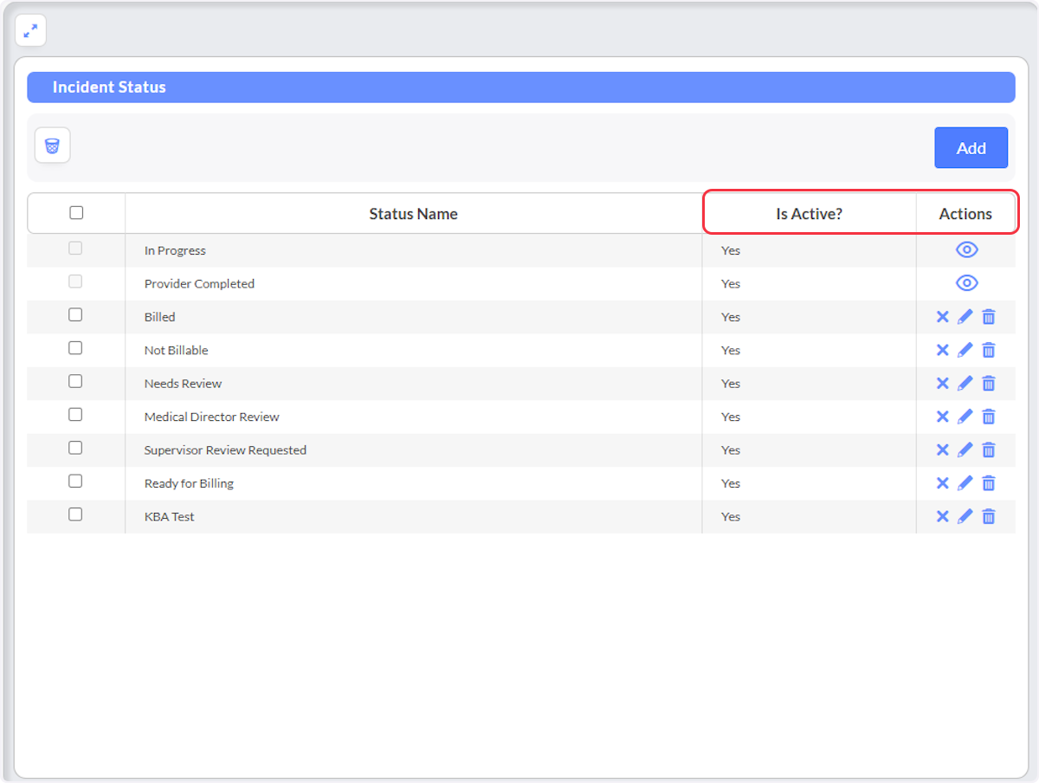Click Yes in the Billed row

tap(731, 317)
